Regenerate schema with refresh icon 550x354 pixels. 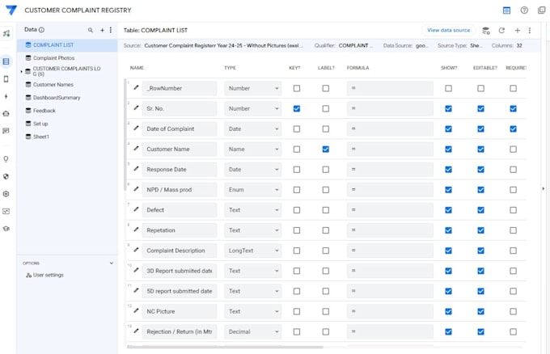point(501,31)
